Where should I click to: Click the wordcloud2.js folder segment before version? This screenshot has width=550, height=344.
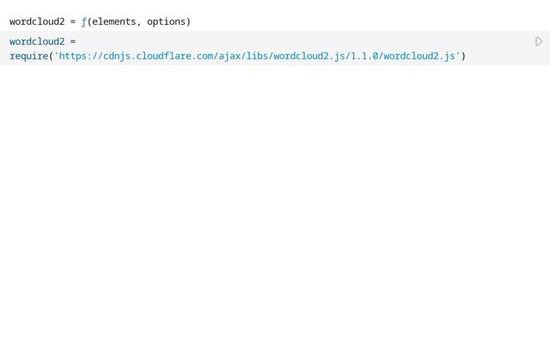coord(309,56)
